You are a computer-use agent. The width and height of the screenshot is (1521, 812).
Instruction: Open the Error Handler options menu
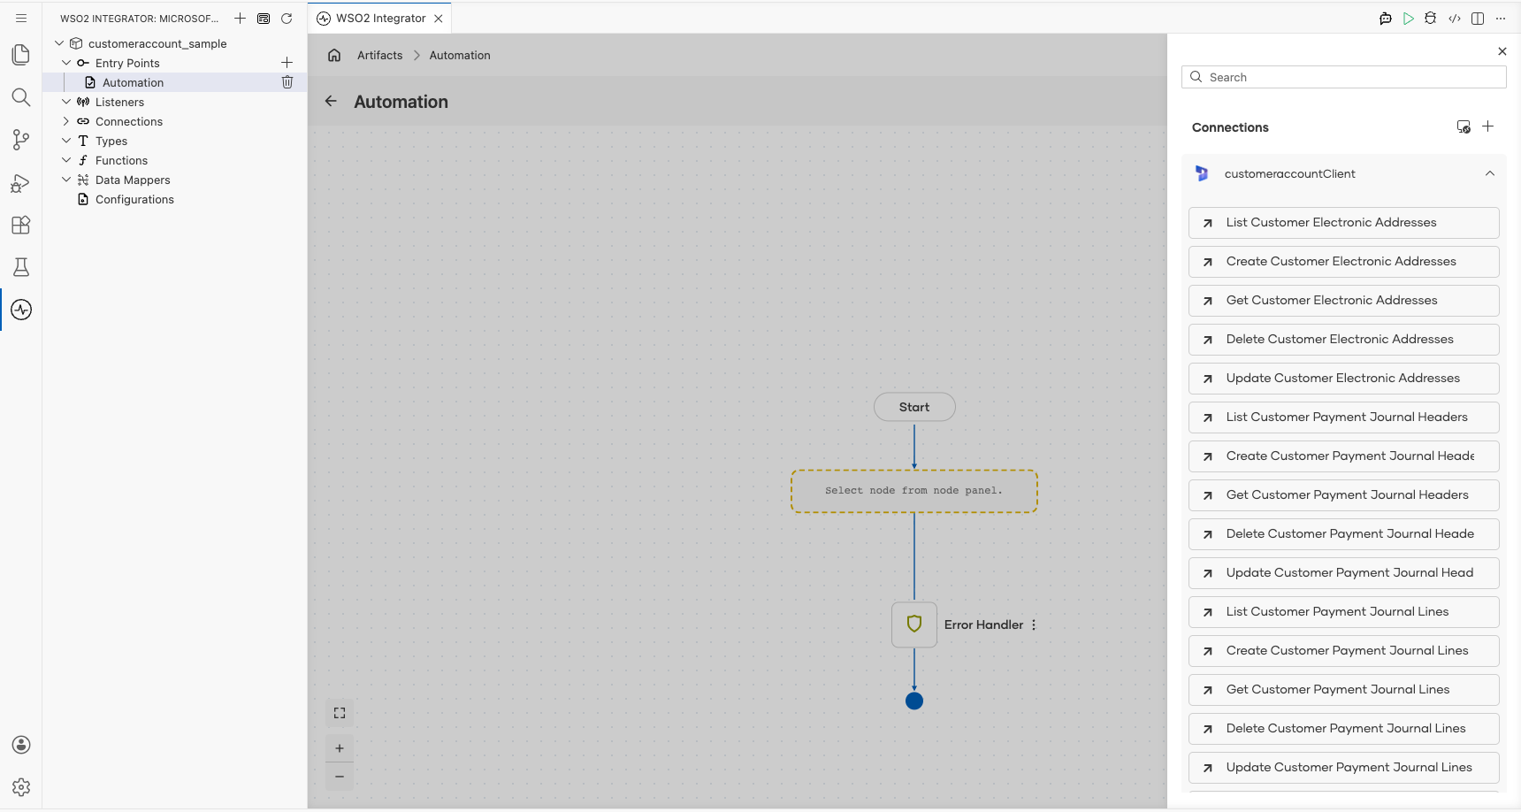tap(1034, 624)
